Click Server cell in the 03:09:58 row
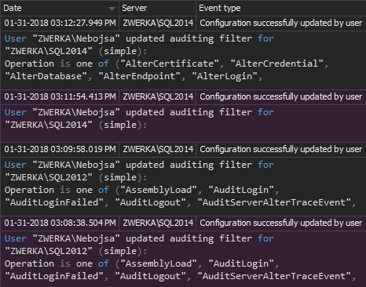 coord(157,150)
